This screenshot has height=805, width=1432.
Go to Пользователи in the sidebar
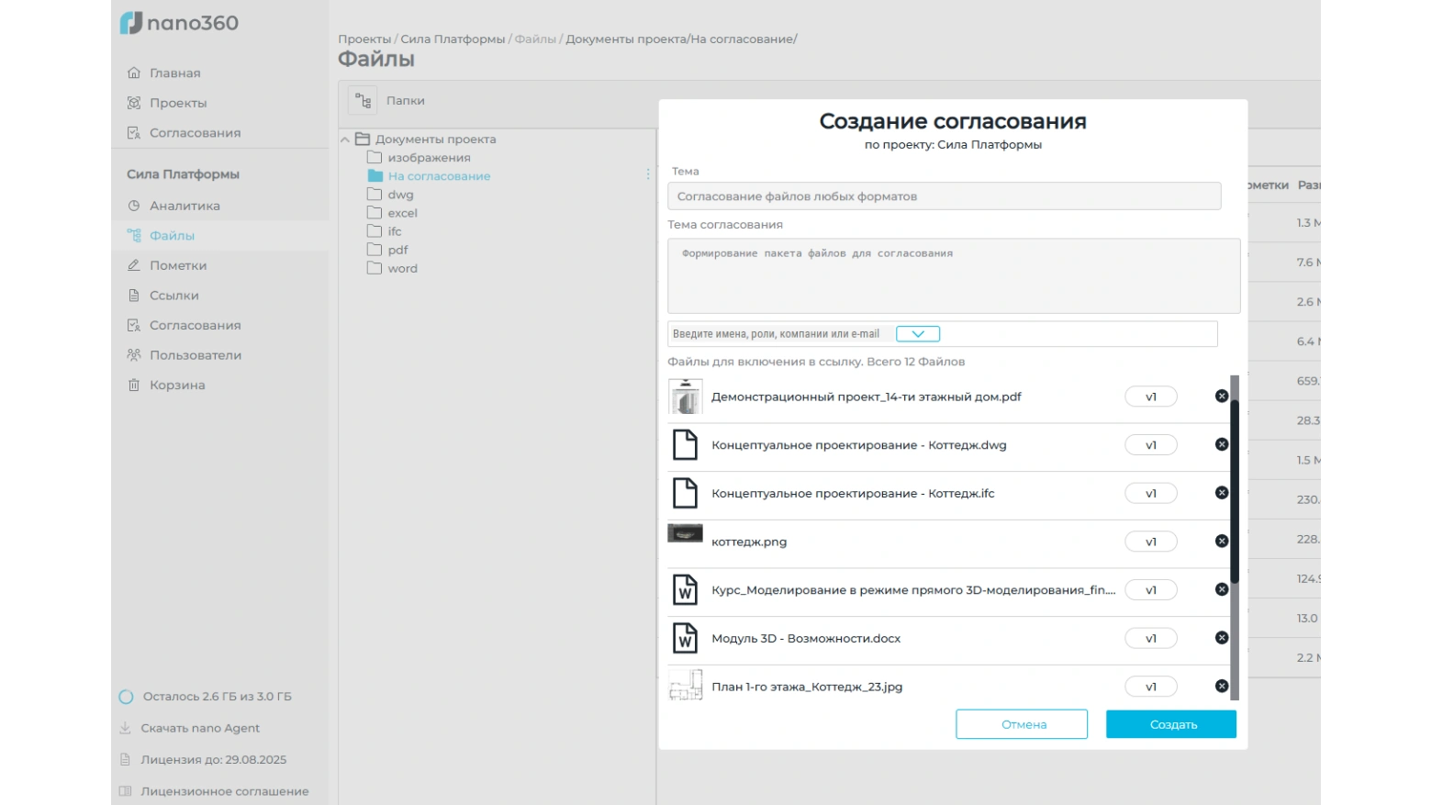click(195, 355)
